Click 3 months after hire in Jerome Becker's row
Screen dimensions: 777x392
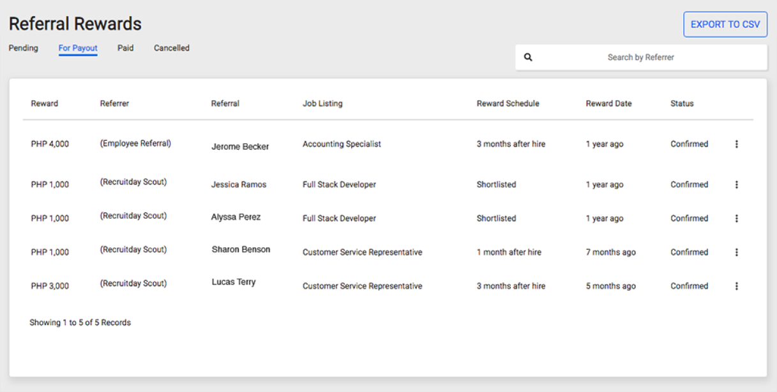[511, 144]
